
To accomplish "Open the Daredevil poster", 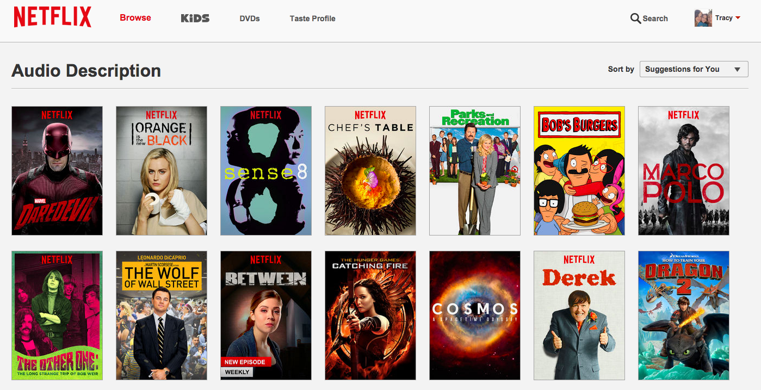I will tap(57, 171).
